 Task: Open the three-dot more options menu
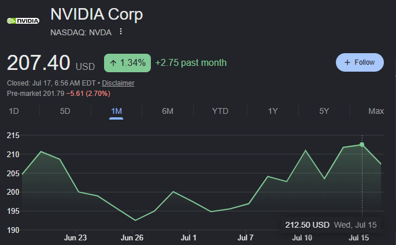point(121,32)
